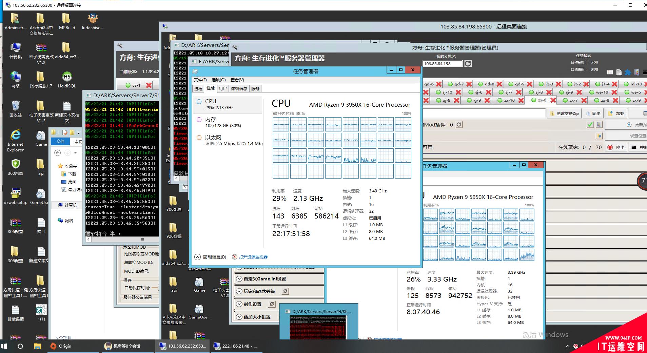The height and width of the screenshot is (353, 647).
Task: Open the 端口 text file icon
Action: pyautogui.click(x=41, y=225)
